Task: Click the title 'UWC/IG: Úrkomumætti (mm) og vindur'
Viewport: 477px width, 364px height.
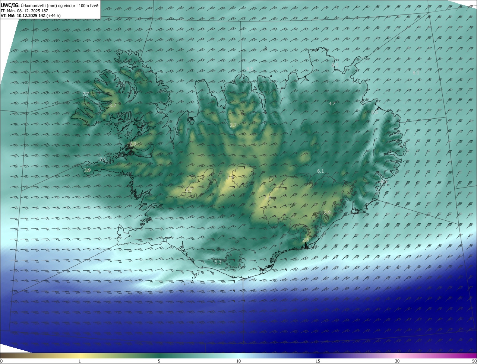Action: point(50,5)
